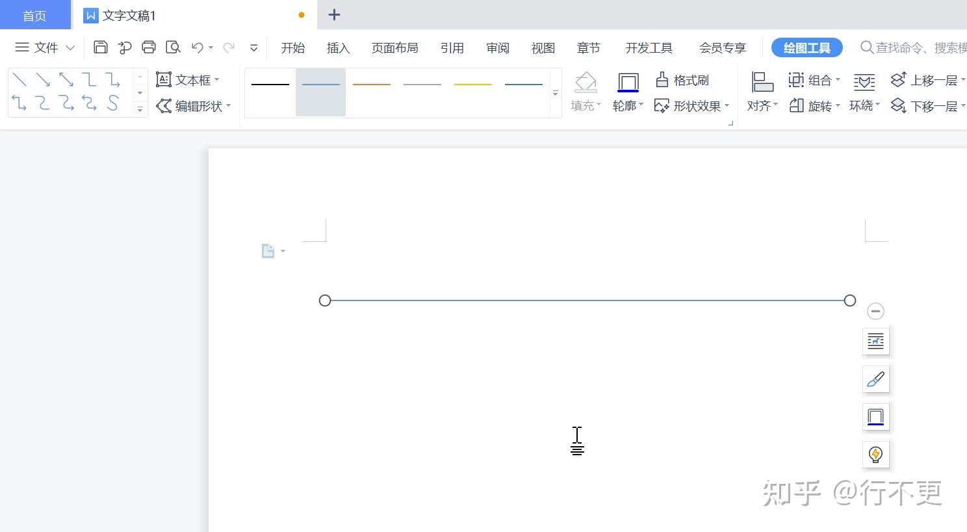Viewport: 967px width, 532px height.
Task: Collapse the floating toolbar minus button
Action: (875, 311)
